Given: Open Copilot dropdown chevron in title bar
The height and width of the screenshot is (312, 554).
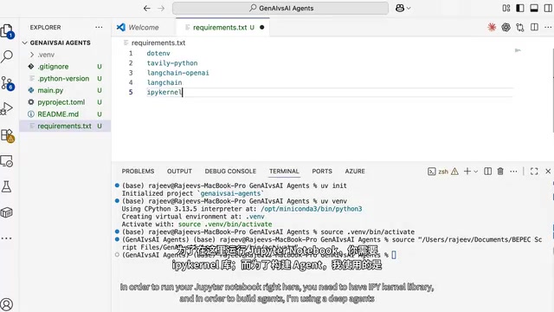Looking at the screenshot, I should coord(409,8).
